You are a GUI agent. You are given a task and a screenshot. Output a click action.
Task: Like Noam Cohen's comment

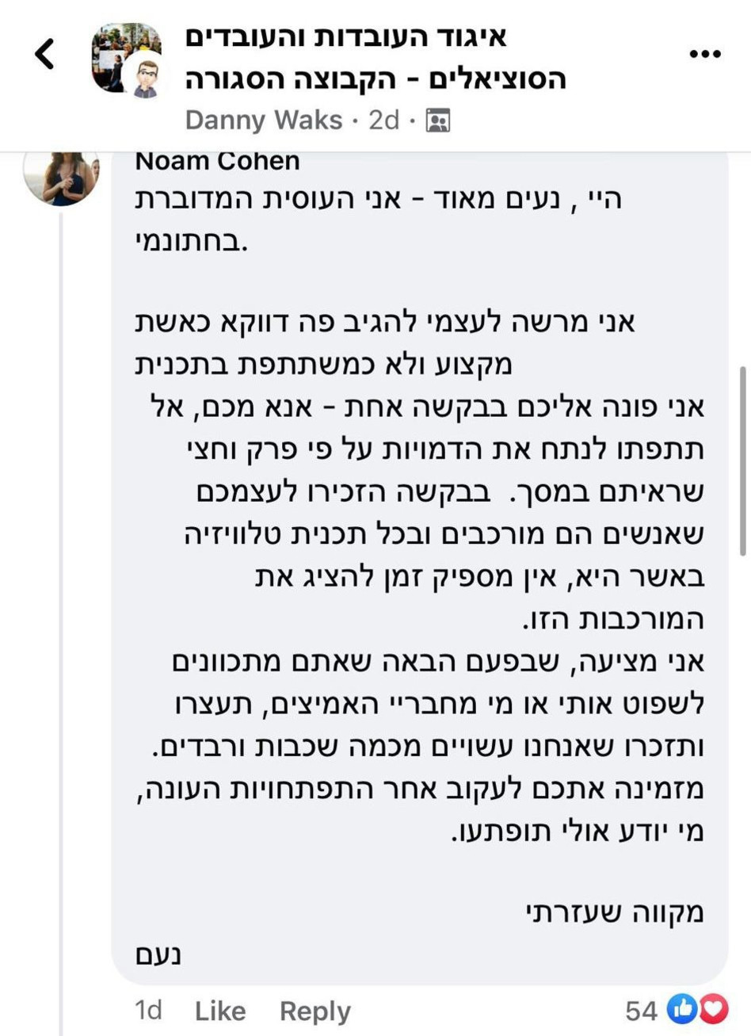click(x=220, y=1011)
